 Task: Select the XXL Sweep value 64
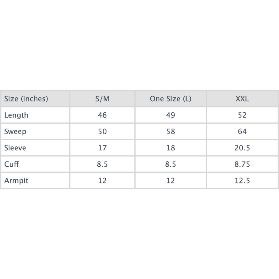coord(242,131)
